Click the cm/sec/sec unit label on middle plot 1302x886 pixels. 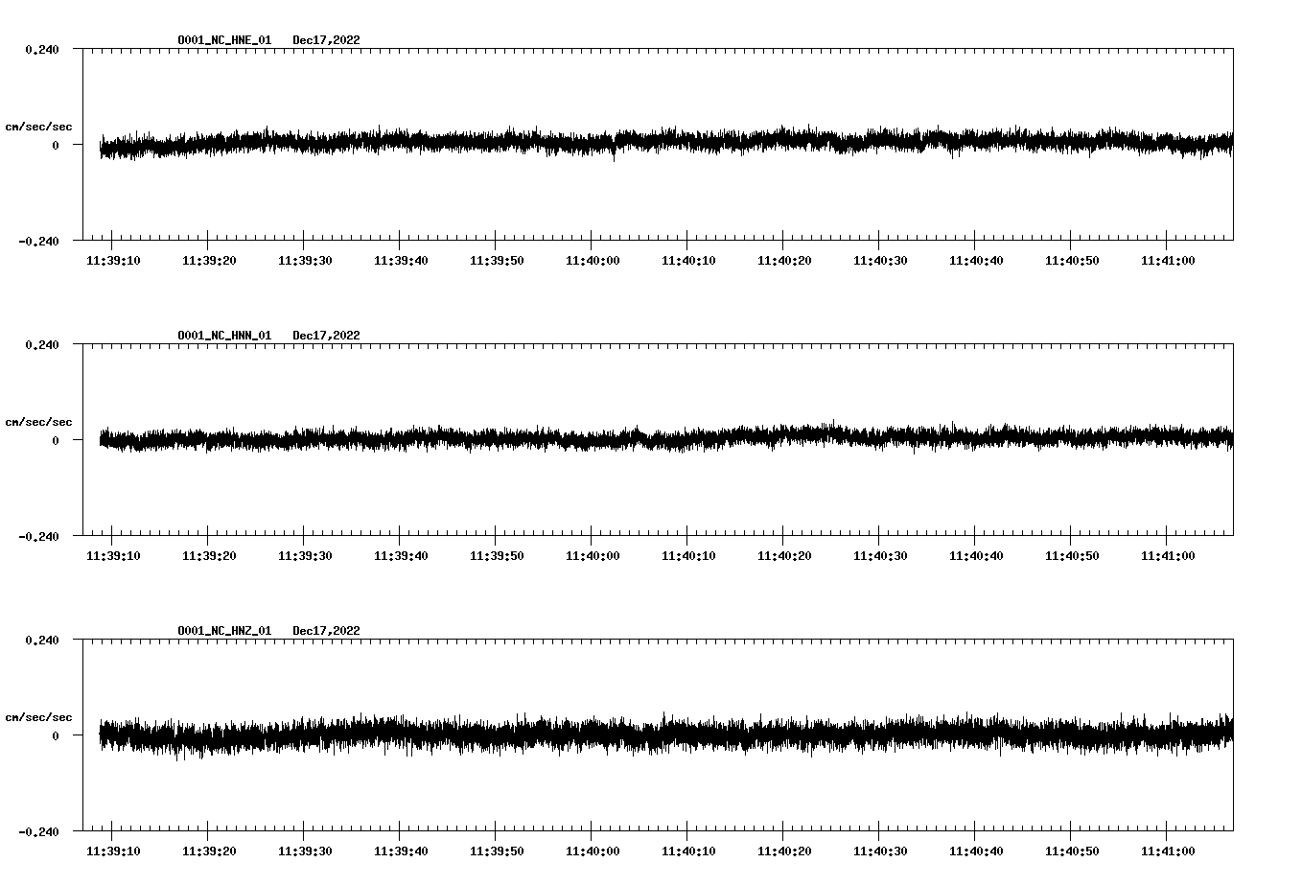(x=39, y=421)
